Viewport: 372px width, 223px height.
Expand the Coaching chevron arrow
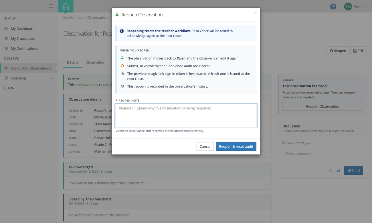52,78
